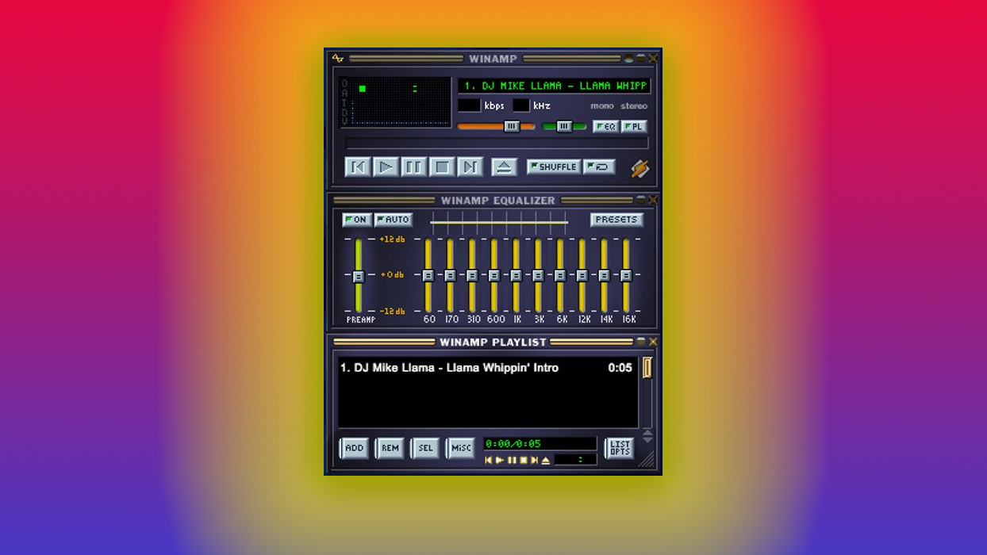987x555 pixels.
Task: Click the equalizer curve graph display
Action: (499, 223)
